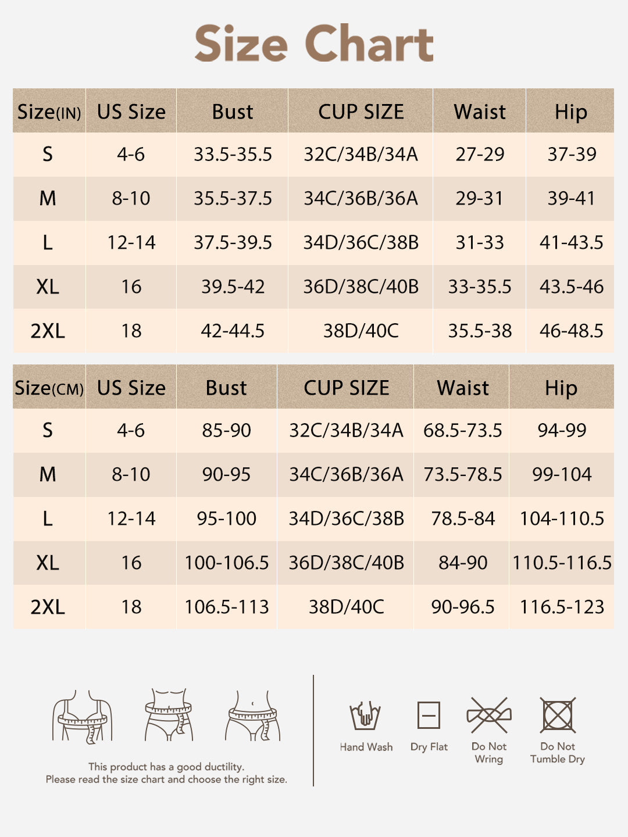Click the hip measurement illustration icon
Viewport: 628px width, 837px height.
[x=254, y=715]
